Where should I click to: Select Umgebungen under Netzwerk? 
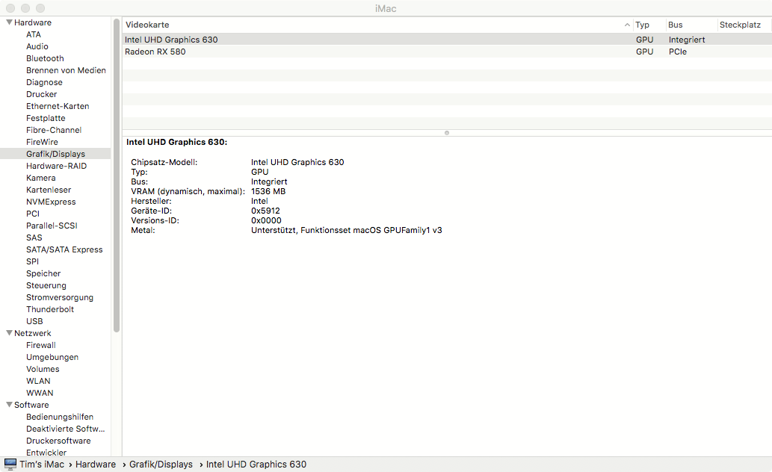click(x=52, y=357)
